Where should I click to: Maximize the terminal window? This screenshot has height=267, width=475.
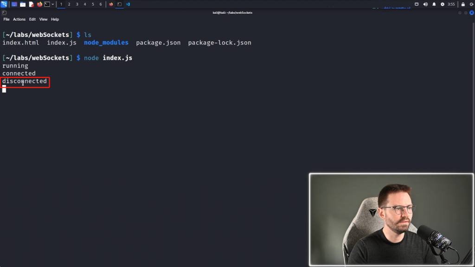[466, 13]
